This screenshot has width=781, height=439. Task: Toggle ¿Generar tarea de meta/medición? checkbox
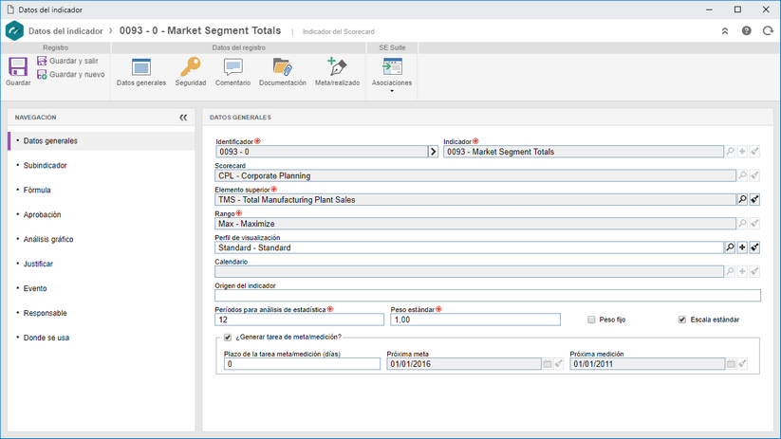pyautogui.click(x=228, y=338)
